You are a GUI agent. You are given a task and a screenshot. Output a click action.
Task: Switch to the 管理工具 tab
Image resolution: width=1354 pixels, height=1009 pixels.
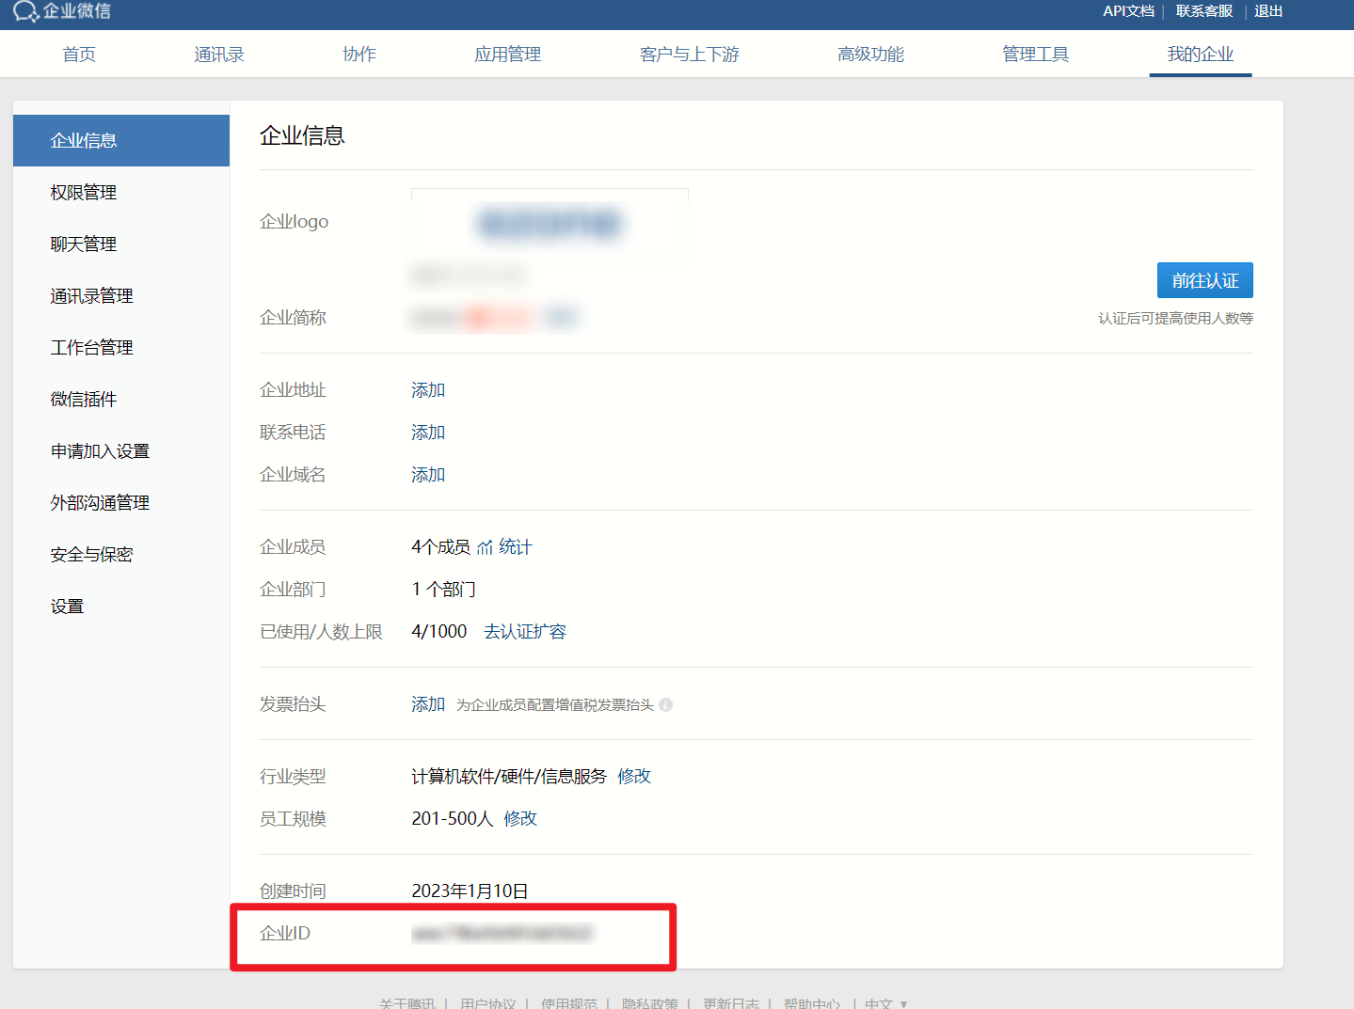(x=1035, y=54)
